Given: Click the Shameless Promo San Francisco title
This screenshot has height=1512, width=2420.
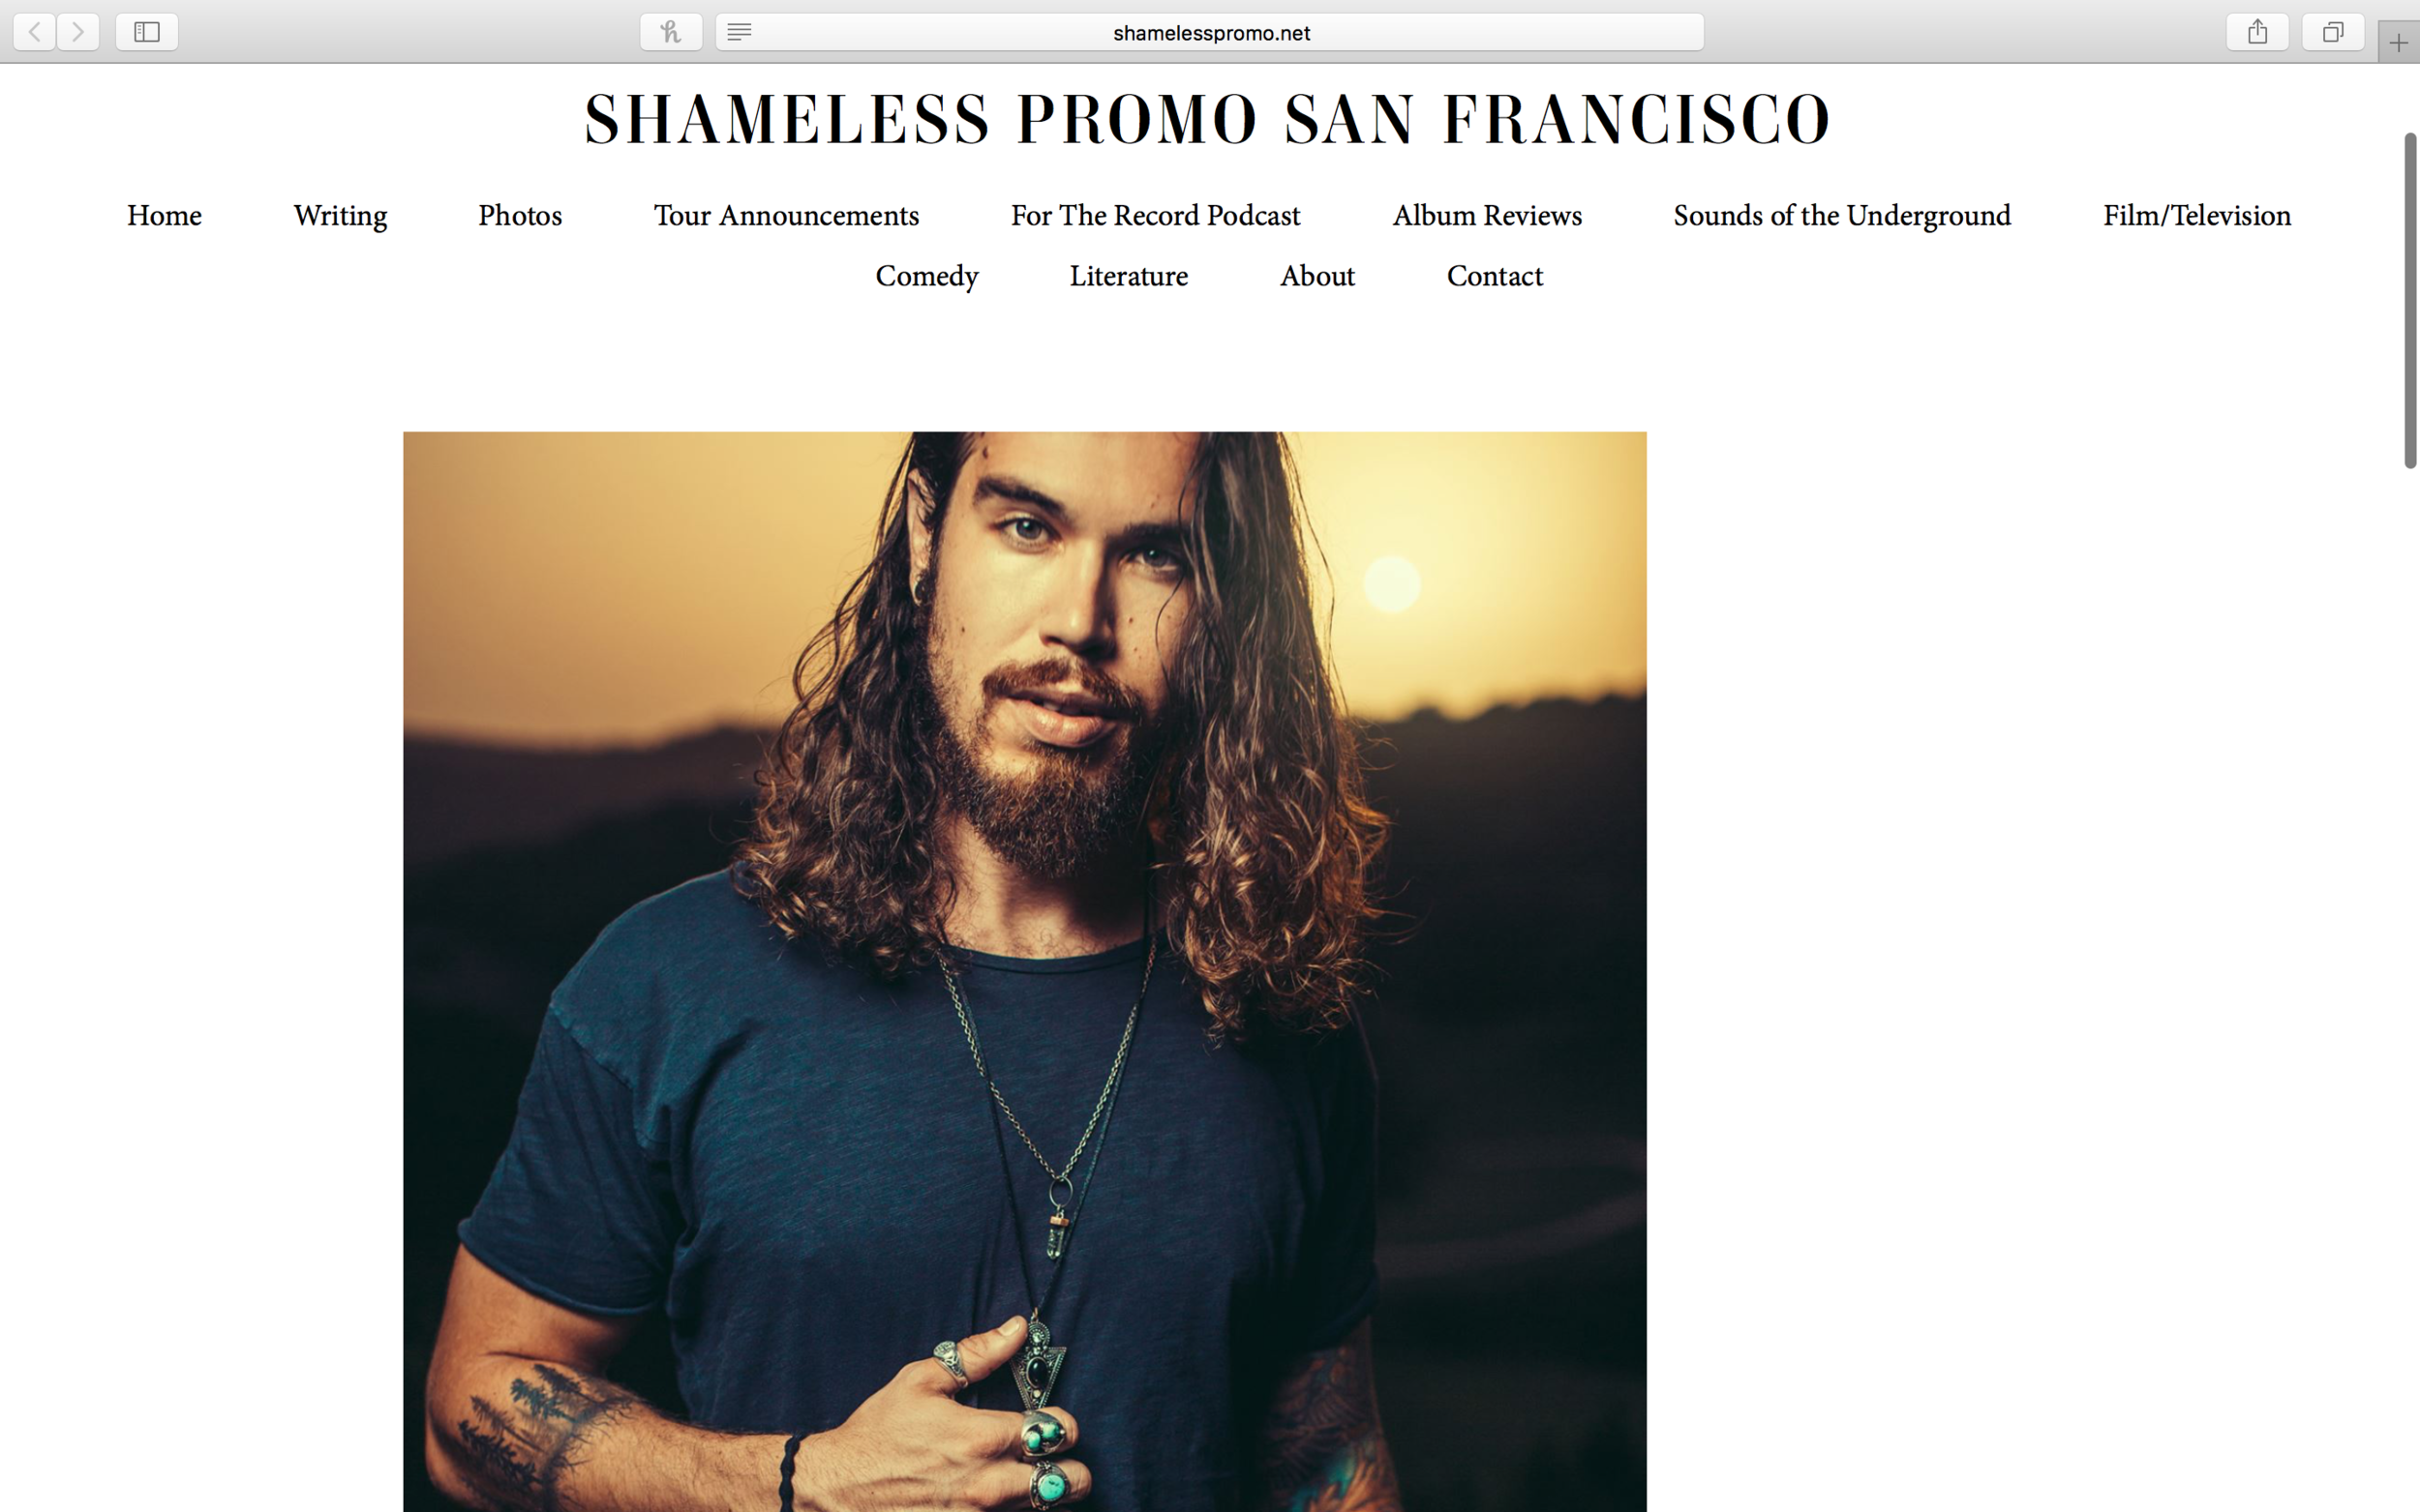Looking at the screenshot, I should (x=1208, y=119).
